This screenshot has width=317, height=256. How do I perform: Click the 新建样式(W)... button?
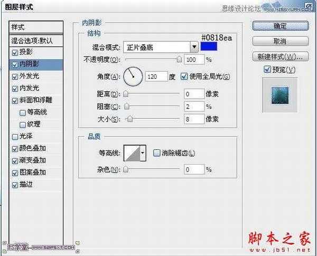point(281,56)
